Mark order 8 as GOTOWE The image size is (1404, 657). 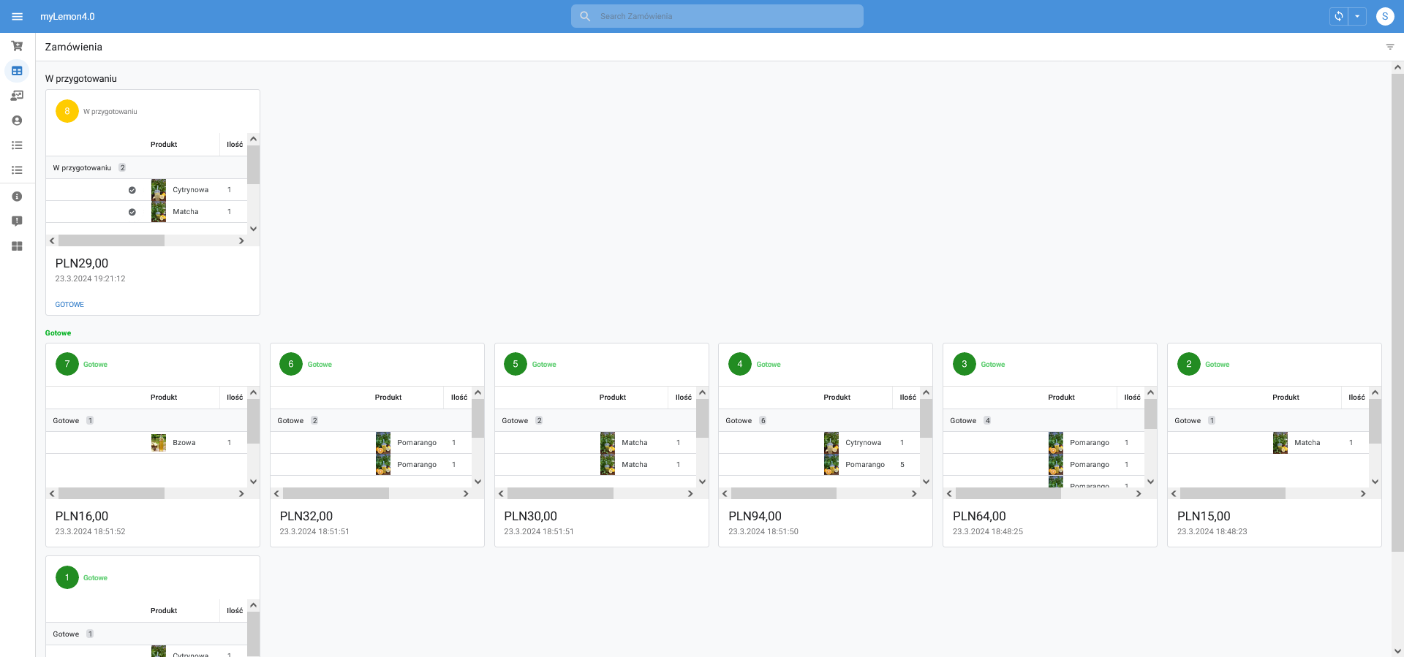[x=69, y=305]
